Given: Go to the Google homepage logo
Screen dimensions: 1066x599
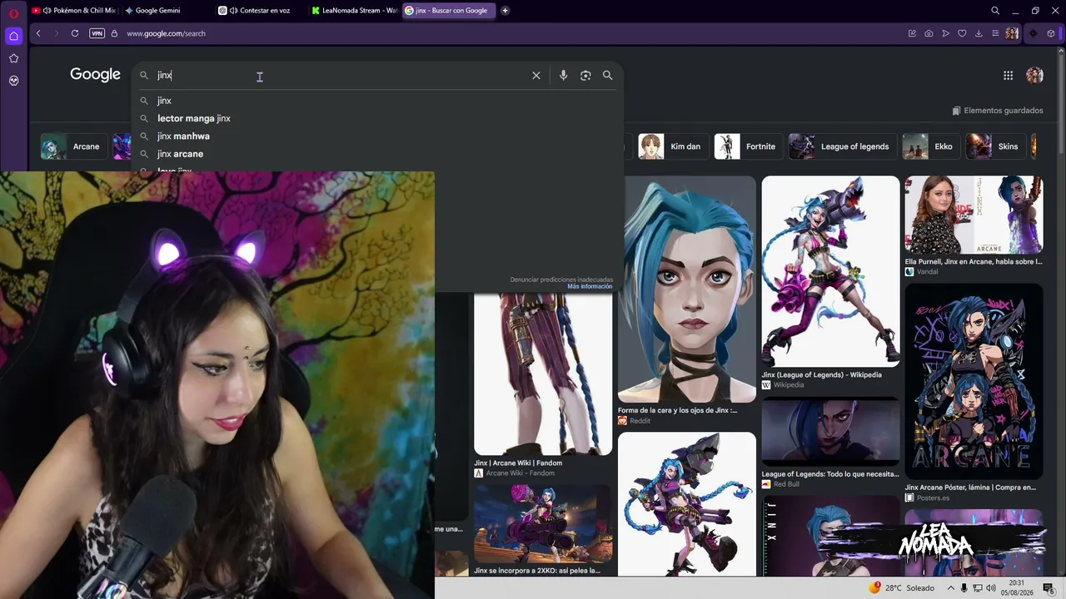Looking at the screenshot, I should click(x=95, y=75).
